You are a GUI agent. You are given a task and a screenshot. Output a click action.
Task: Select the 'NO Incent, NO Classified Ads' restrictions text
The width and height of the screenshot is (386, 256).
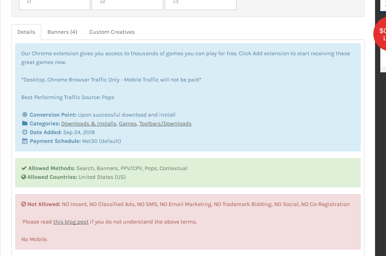tap(206, 204)
